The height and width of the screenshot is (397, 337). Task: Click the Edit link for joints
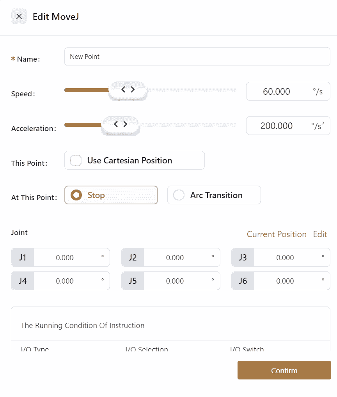(x=320, y=234)
